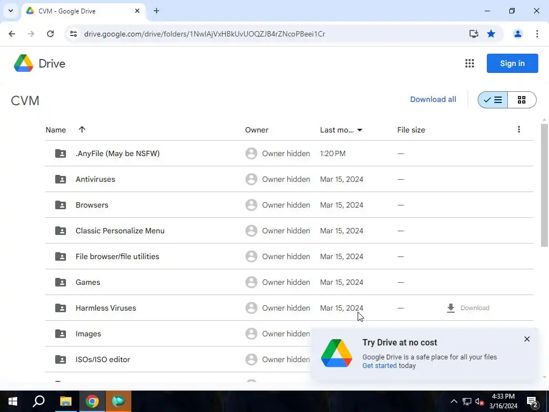Click the address bar URL
Image resolution: width=549 pixels, height=412 pixels.
pos(204,34)
